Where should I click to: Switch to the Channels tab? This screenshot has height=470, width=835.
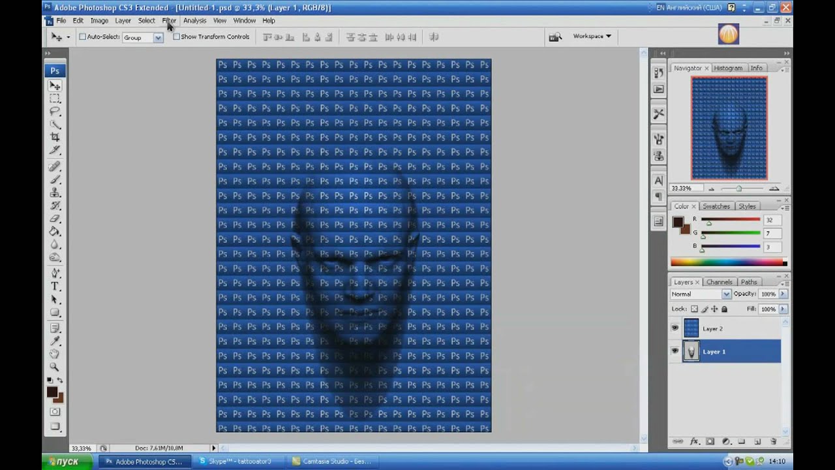(x=719, y=282)
